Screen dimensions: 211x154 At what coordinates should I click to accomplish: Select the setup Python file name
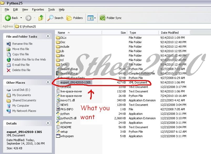coord(64,132)
